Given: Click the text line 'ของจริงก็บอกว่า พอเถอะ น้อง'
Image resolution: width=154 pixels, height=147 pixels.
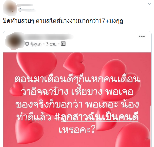Looking at the screenshot, I should click(77, 104).
